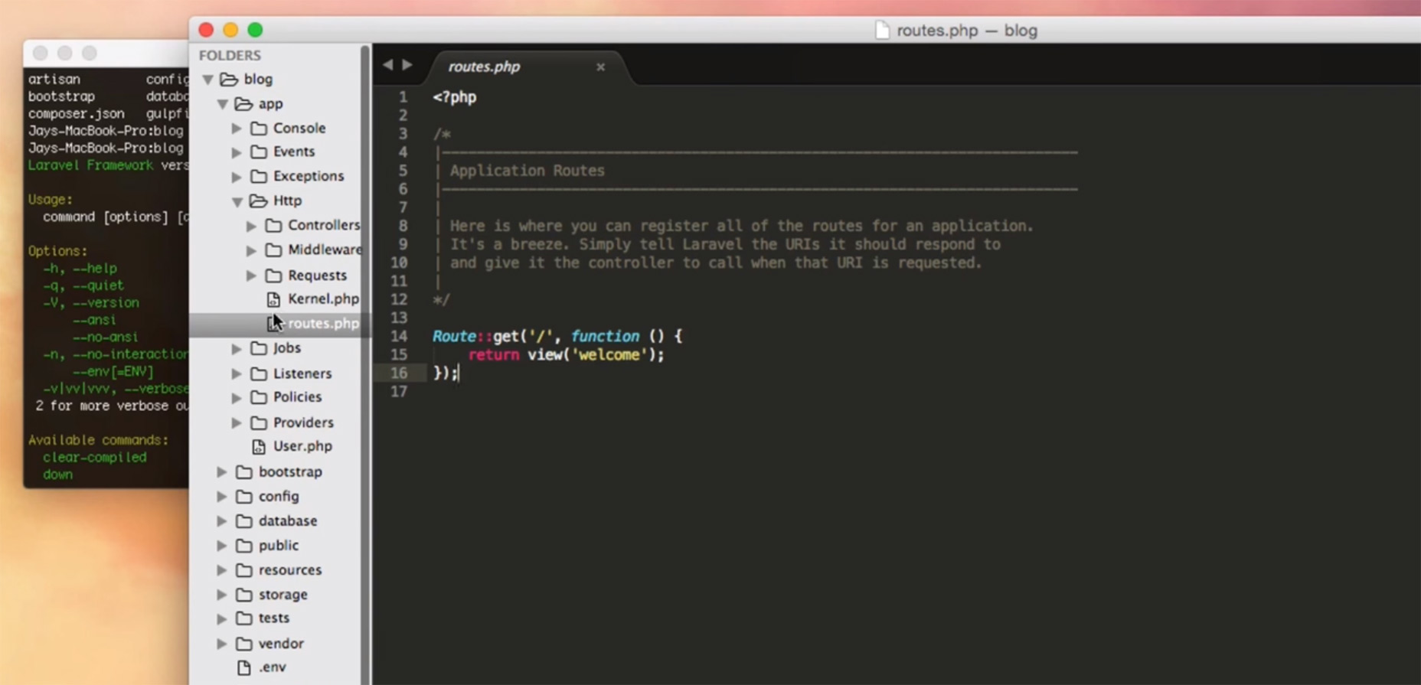Go to next tab with right arrow

[407, 65]
